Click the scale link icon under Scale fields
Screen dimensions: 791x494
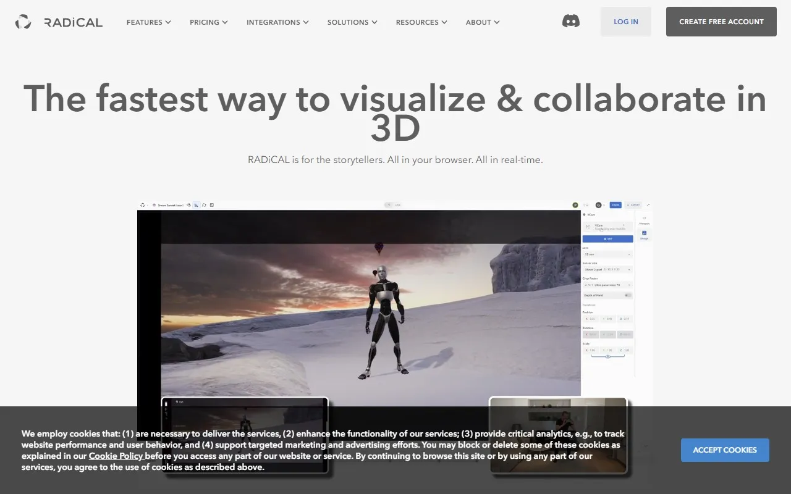click(x=607, y=357)
